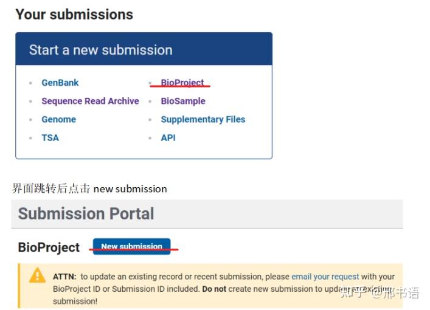Click the BioProject heading beside New submission
This screenshot has width=430, height=310.
coord(49,247)
